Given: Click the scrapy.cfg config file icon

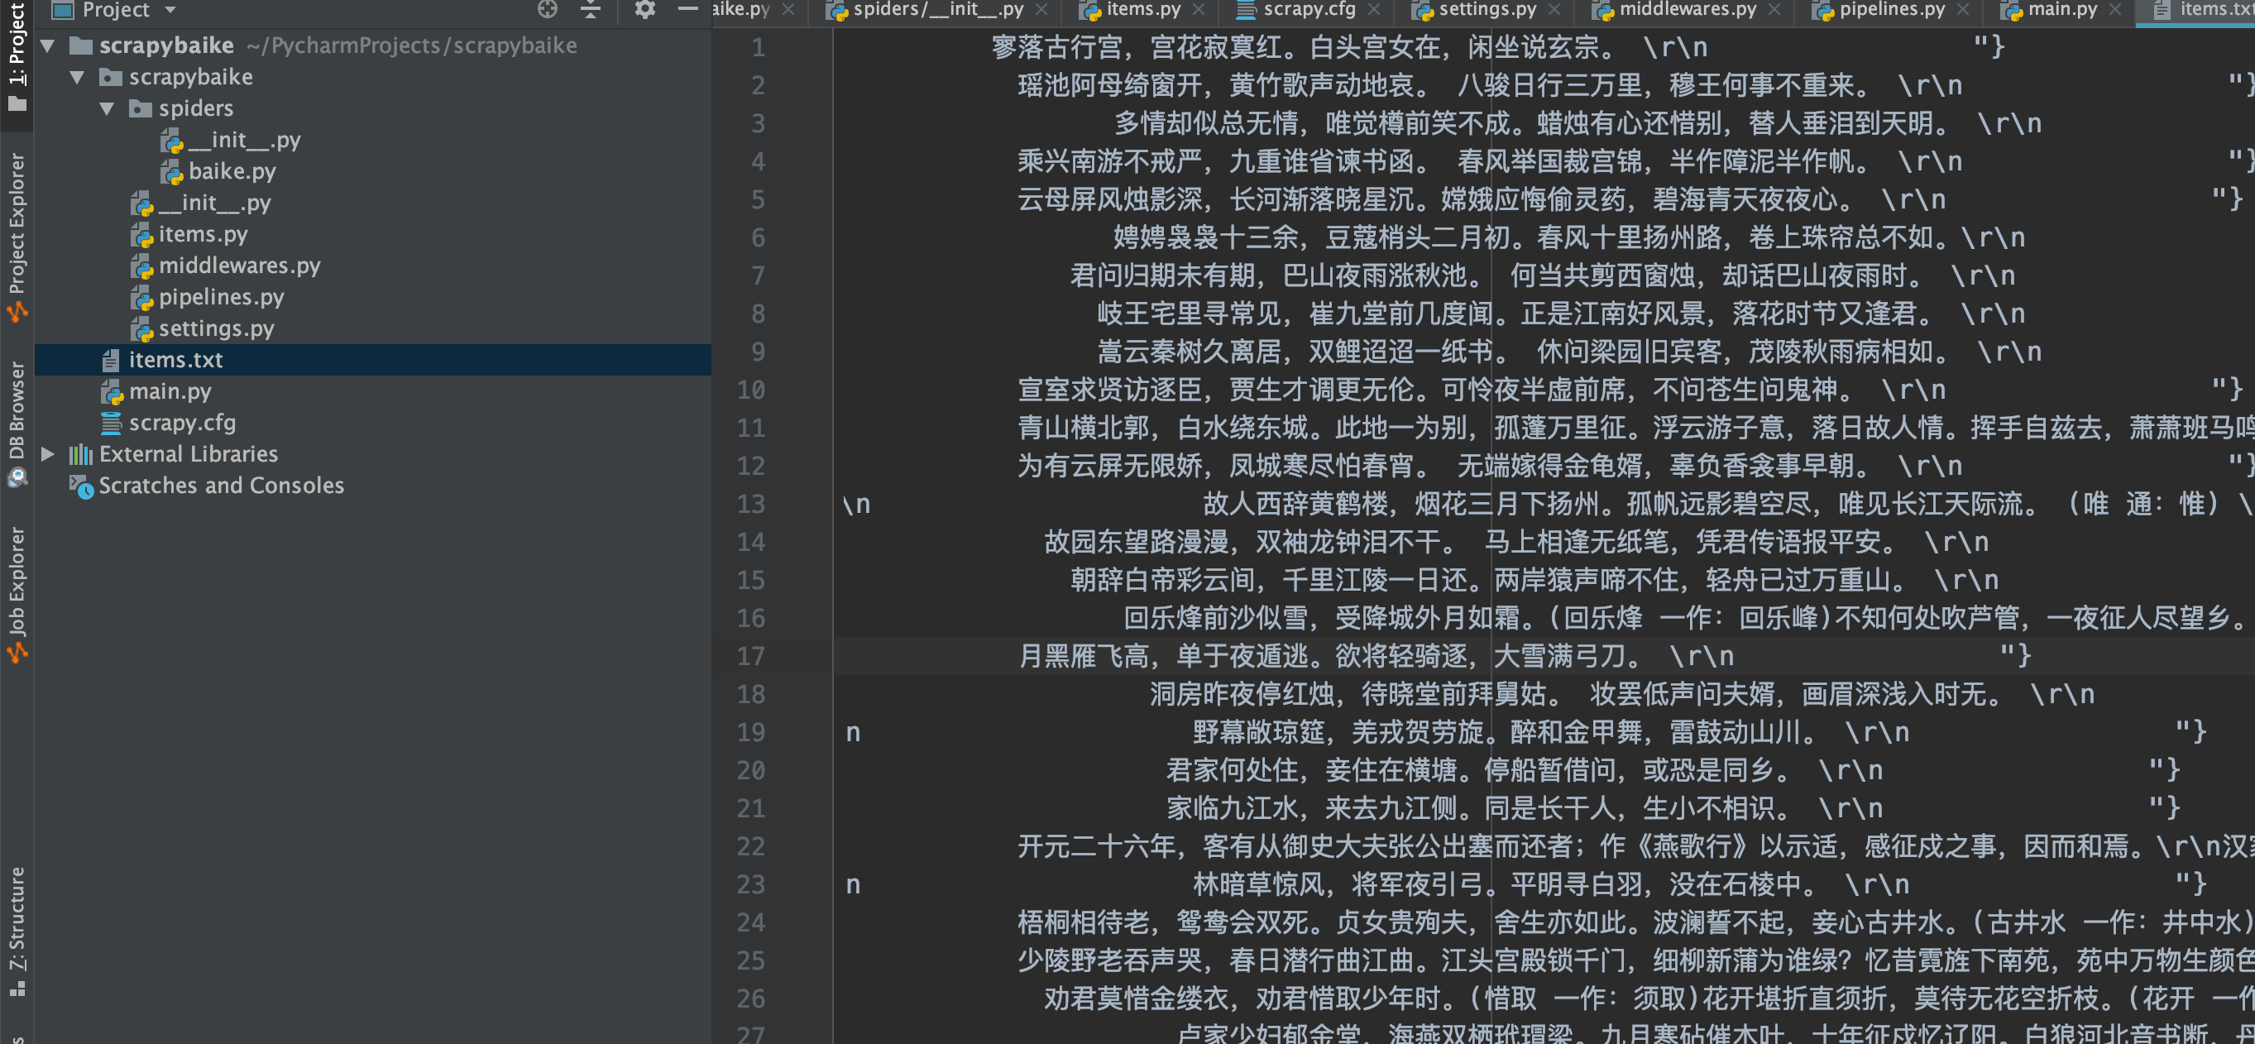Looking at the screenshot, I should (x=110, y=423).
